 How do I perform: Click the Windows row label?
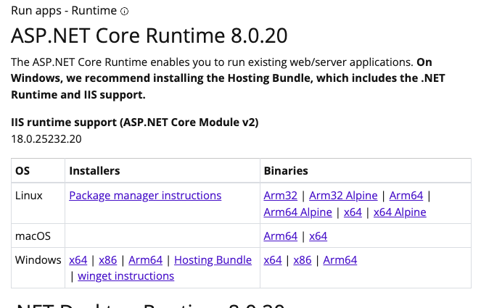(38, 260)
